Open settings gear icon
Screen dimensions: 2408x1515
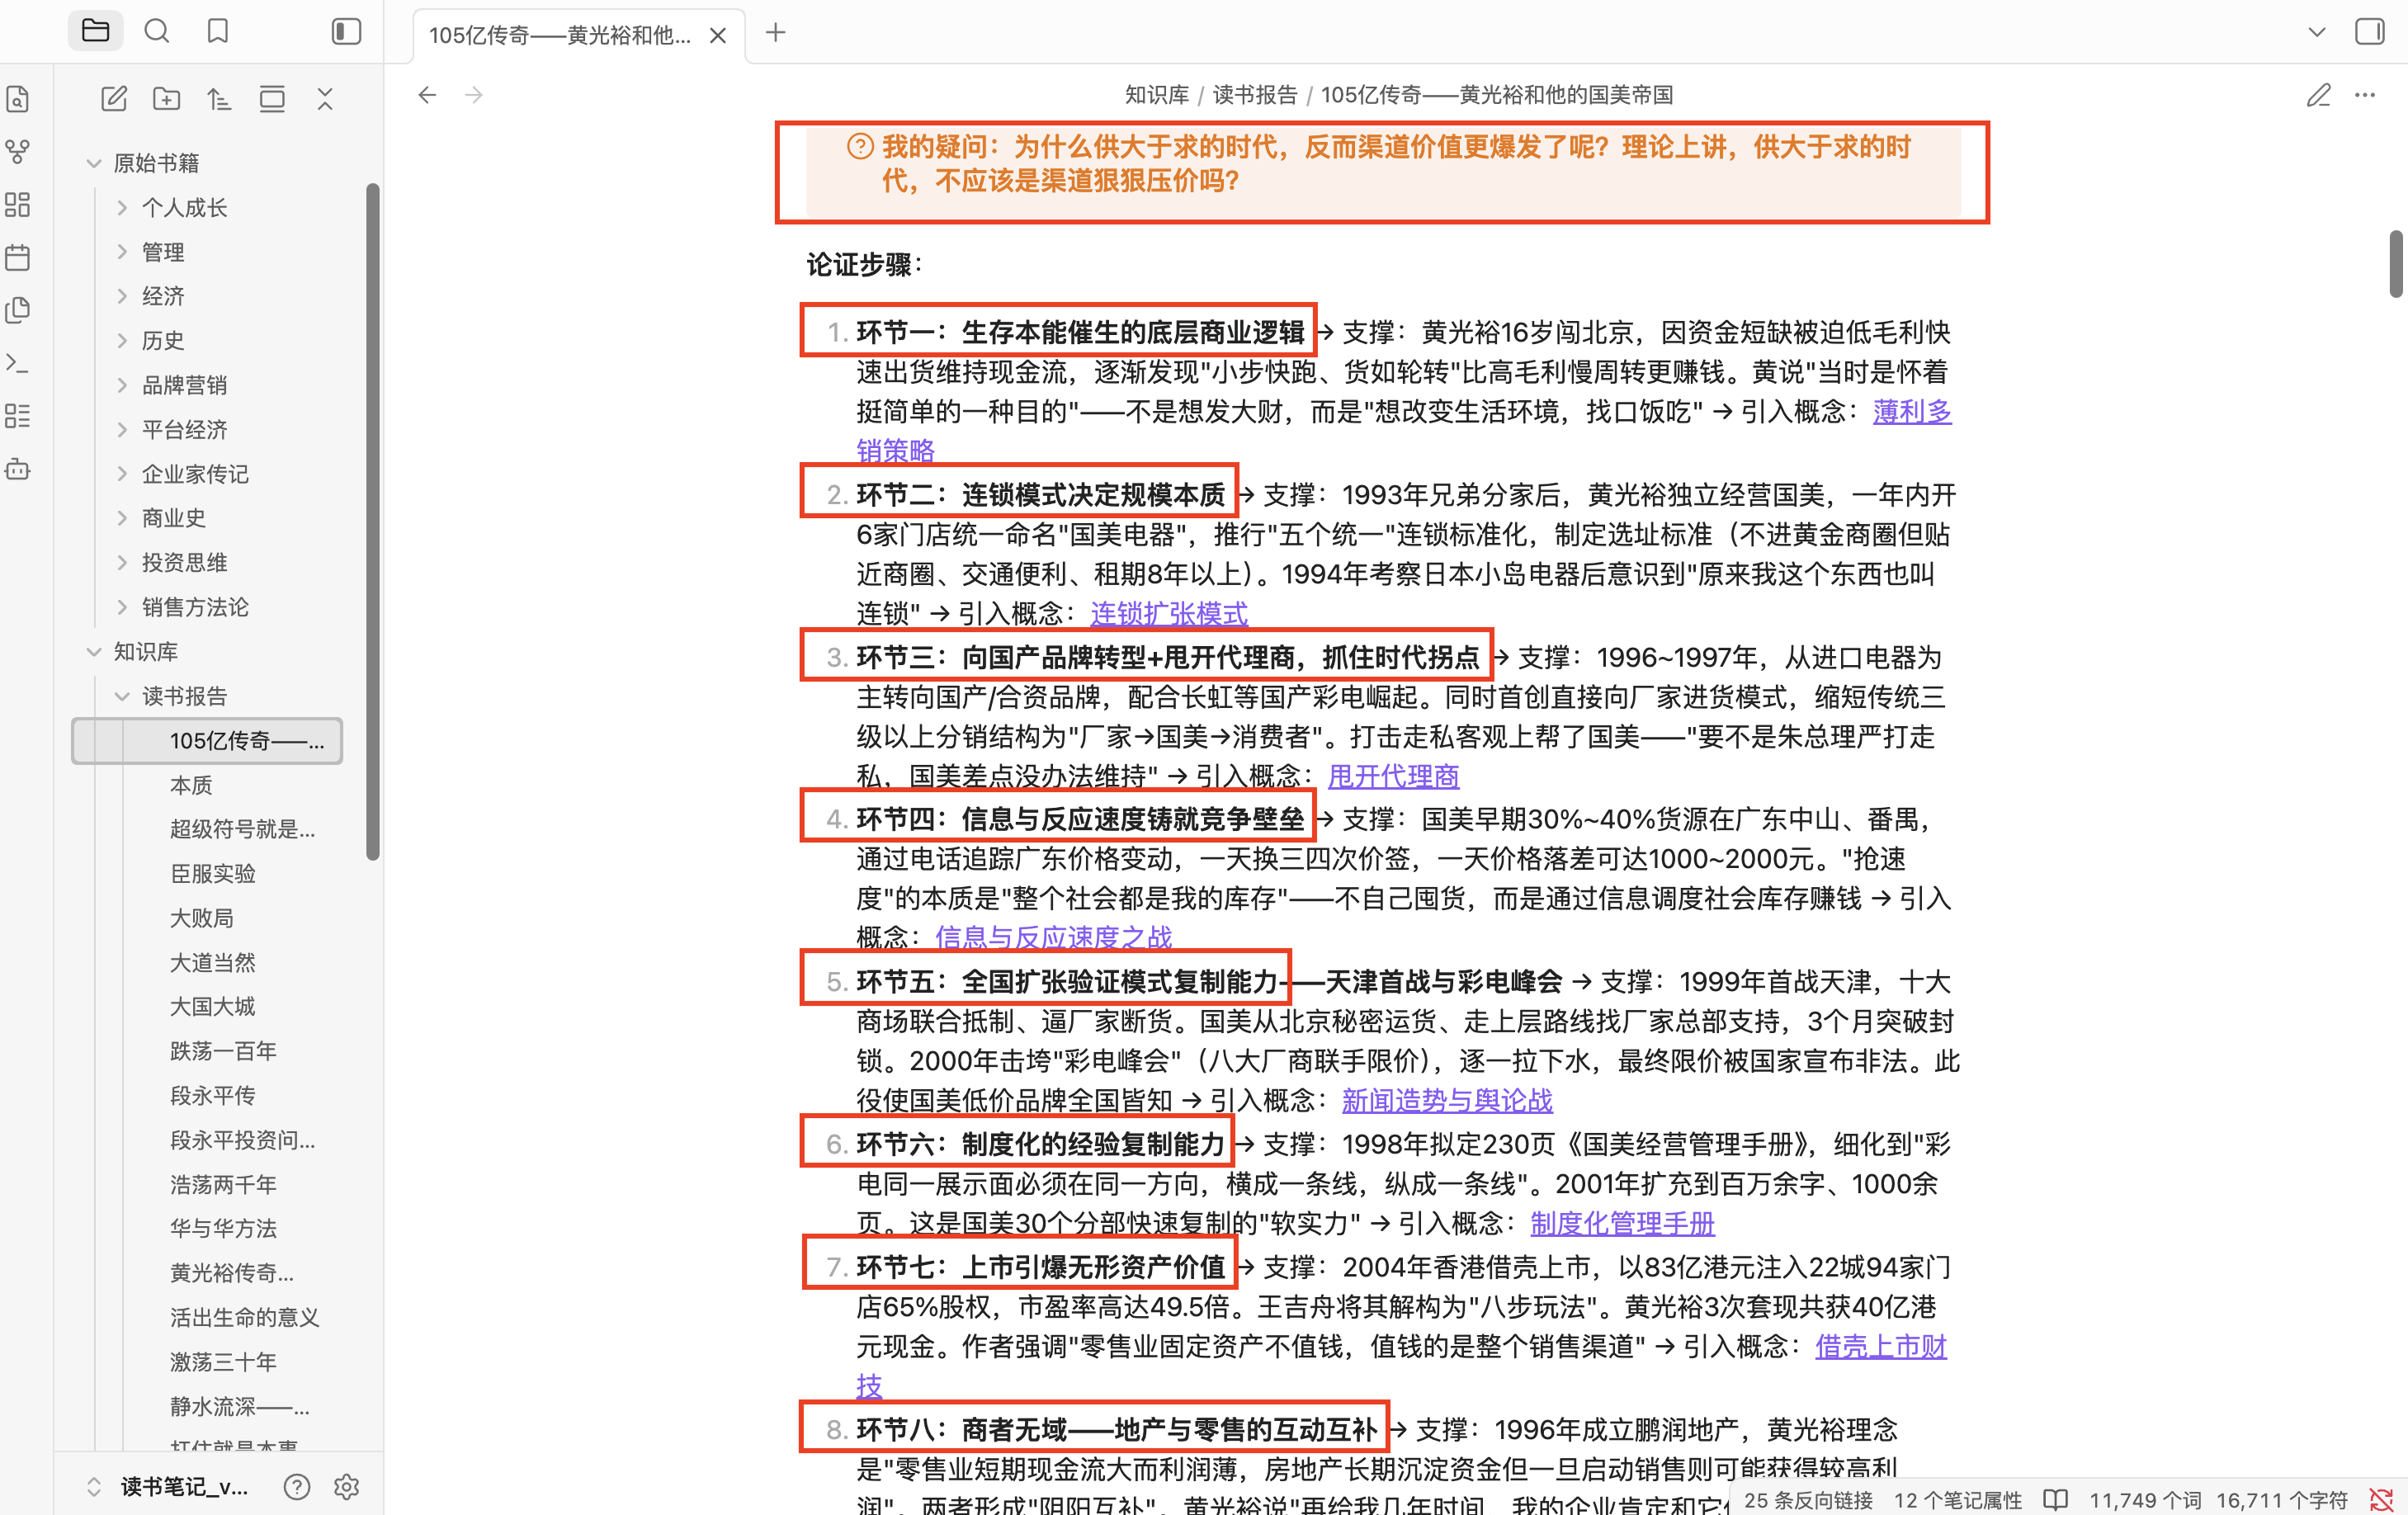click(x=346, y=1487)
